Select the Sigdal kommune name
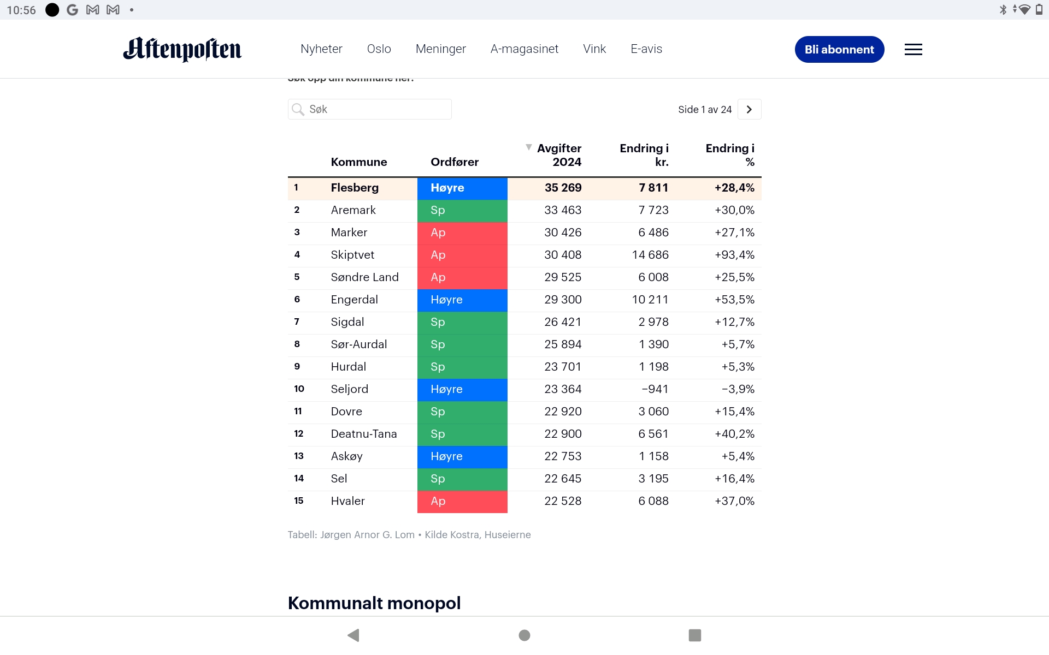Image resolution: width=1049 pixels, height=655 pixels. pos(347,322)
